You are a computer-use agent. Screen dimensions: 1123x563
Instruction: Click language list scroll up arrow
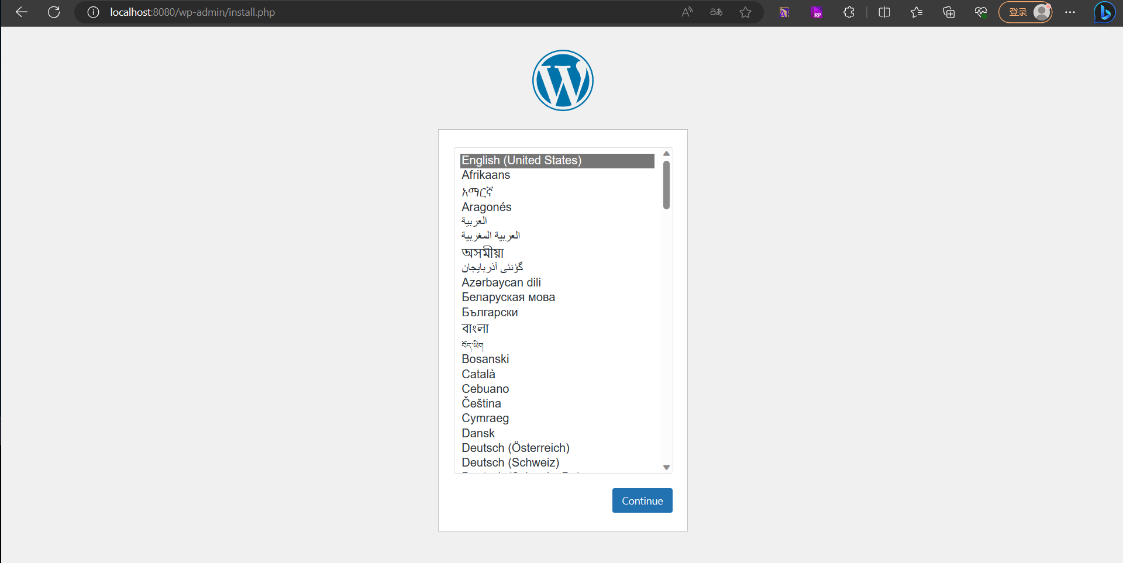[666, 154]
